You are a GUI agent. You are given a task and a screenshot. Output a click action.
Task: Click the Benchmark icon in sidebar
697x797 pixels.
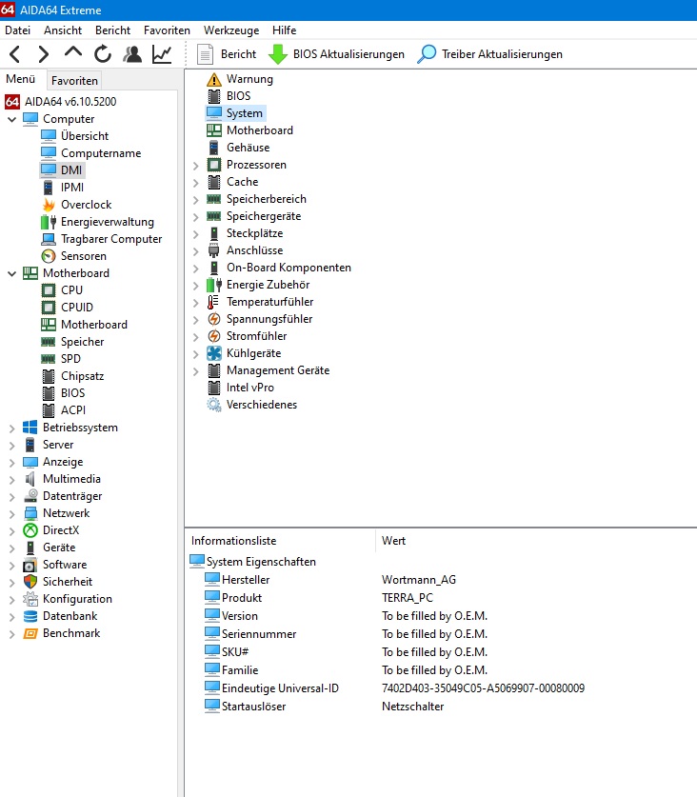pyautogui.click(x=30, y=633)
